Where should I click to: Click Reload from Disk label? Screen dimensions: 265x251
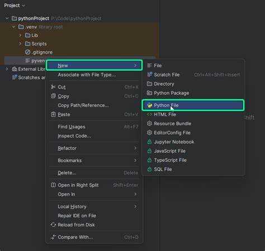tap(77, 225)
